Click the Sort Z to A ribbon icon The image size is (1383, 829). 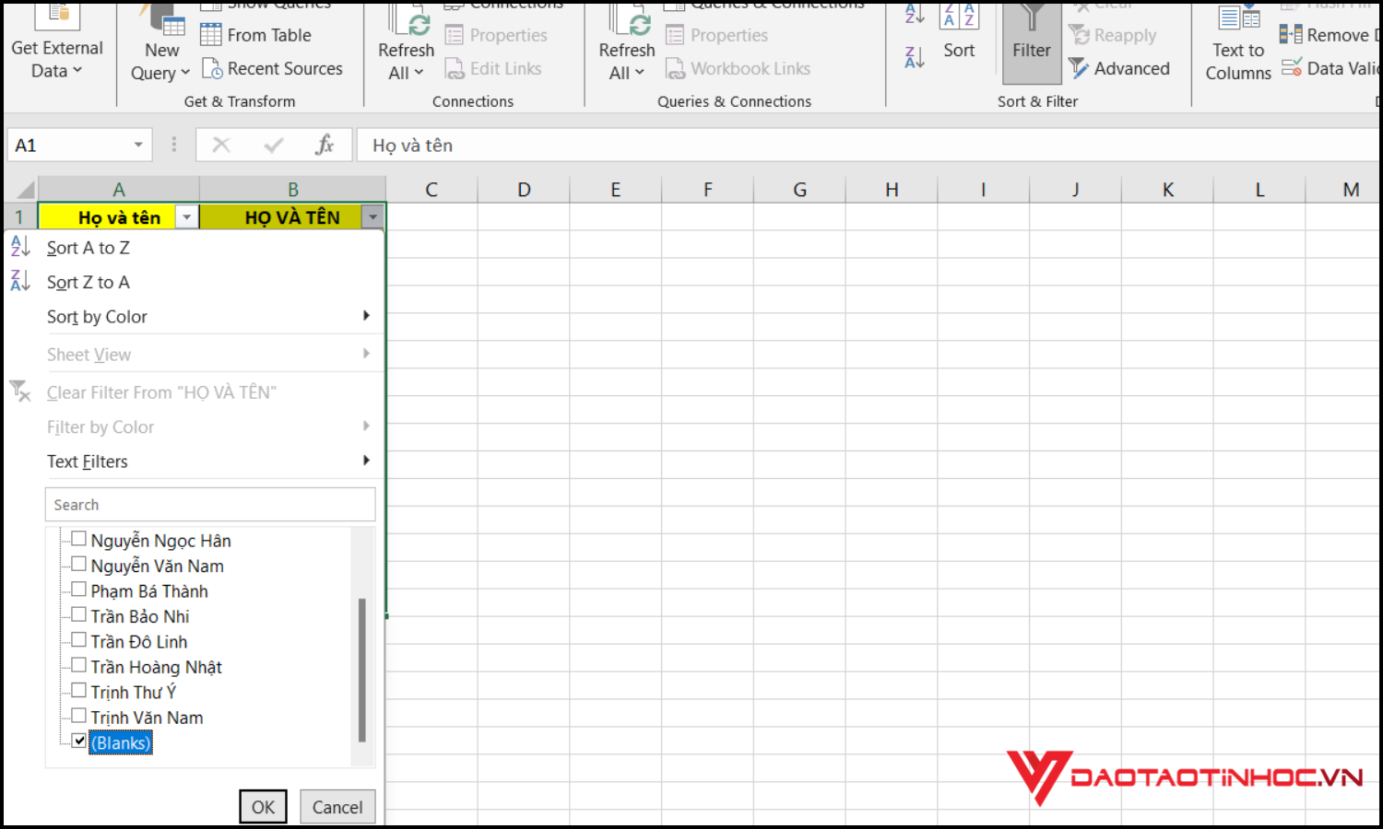coord(915,58)
